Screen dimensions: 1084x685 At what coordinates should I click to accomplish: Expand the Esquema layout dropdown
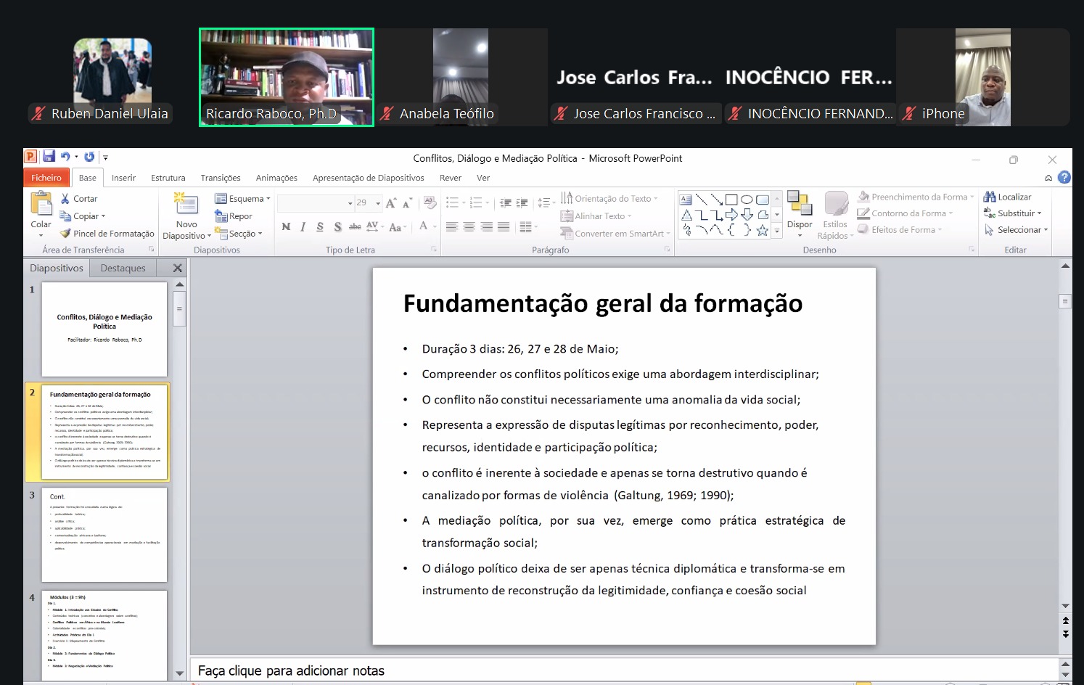point(242,198)
